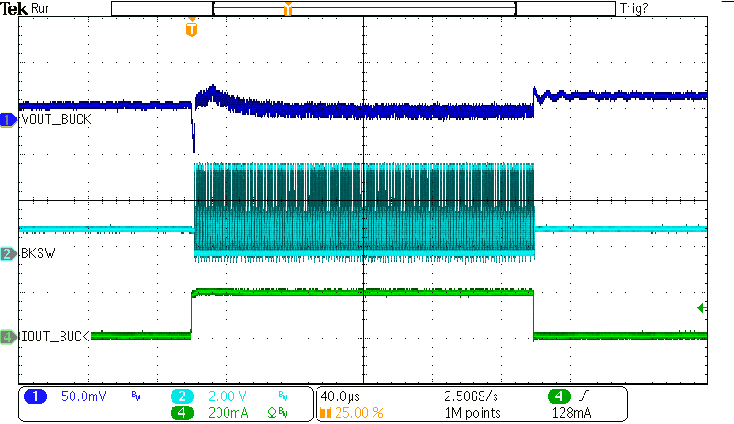Image resolution: width=734 pixels, height=424 pixels.
Task: Click the channel 4 IOUT_BUCK ground marker
Action: (8, 337)
